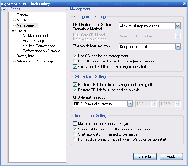Open the Power Saving profile

click(33, 41)
